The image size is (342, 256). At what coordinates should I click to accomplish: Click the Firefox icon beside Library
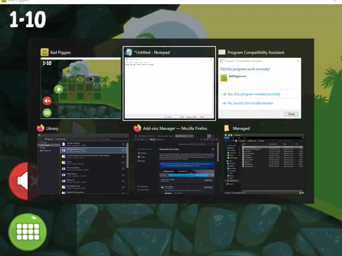coord(40,128)
